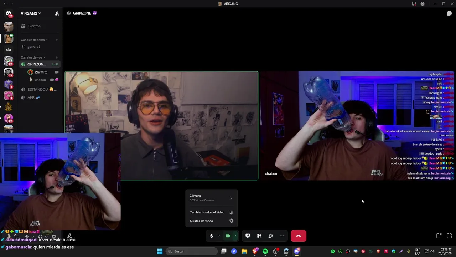Image resolution: width=456 pixels, height=257 pixels.
Task: Disconnect from call red button
Action: 299,236
